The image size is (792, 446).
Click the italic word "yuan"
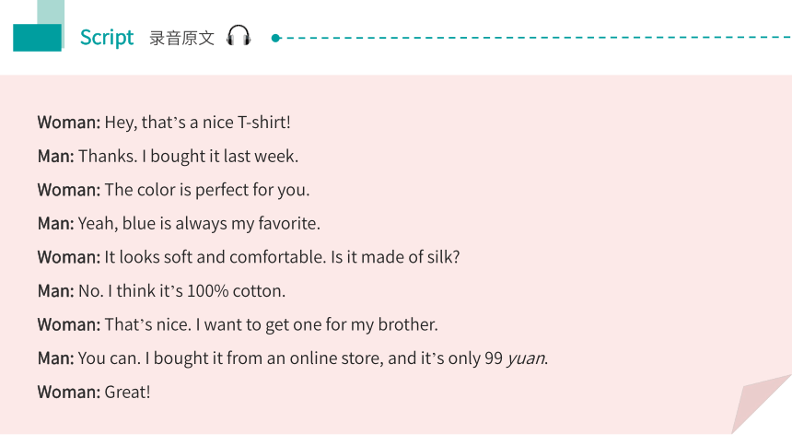(x=526, y=358)
